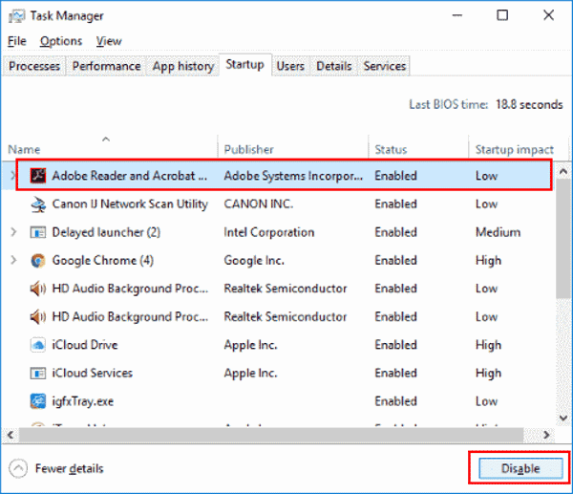Switch to the Users tab

290,66
